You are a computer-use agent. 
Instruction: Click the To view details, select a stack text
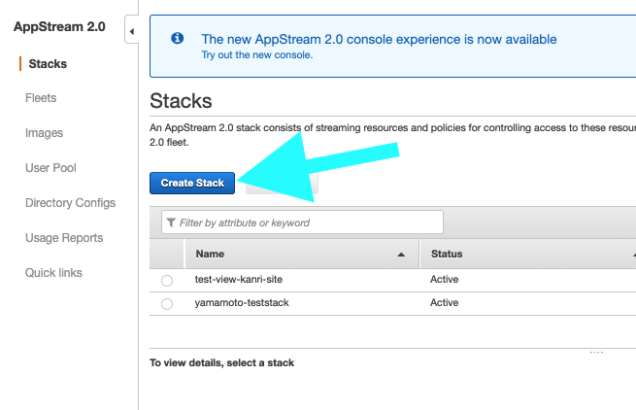221,362
